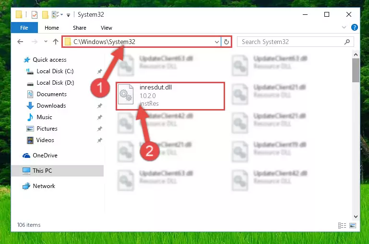Go back with the left arrow
This screenshot has width=369, height=244.
(20, 42)
